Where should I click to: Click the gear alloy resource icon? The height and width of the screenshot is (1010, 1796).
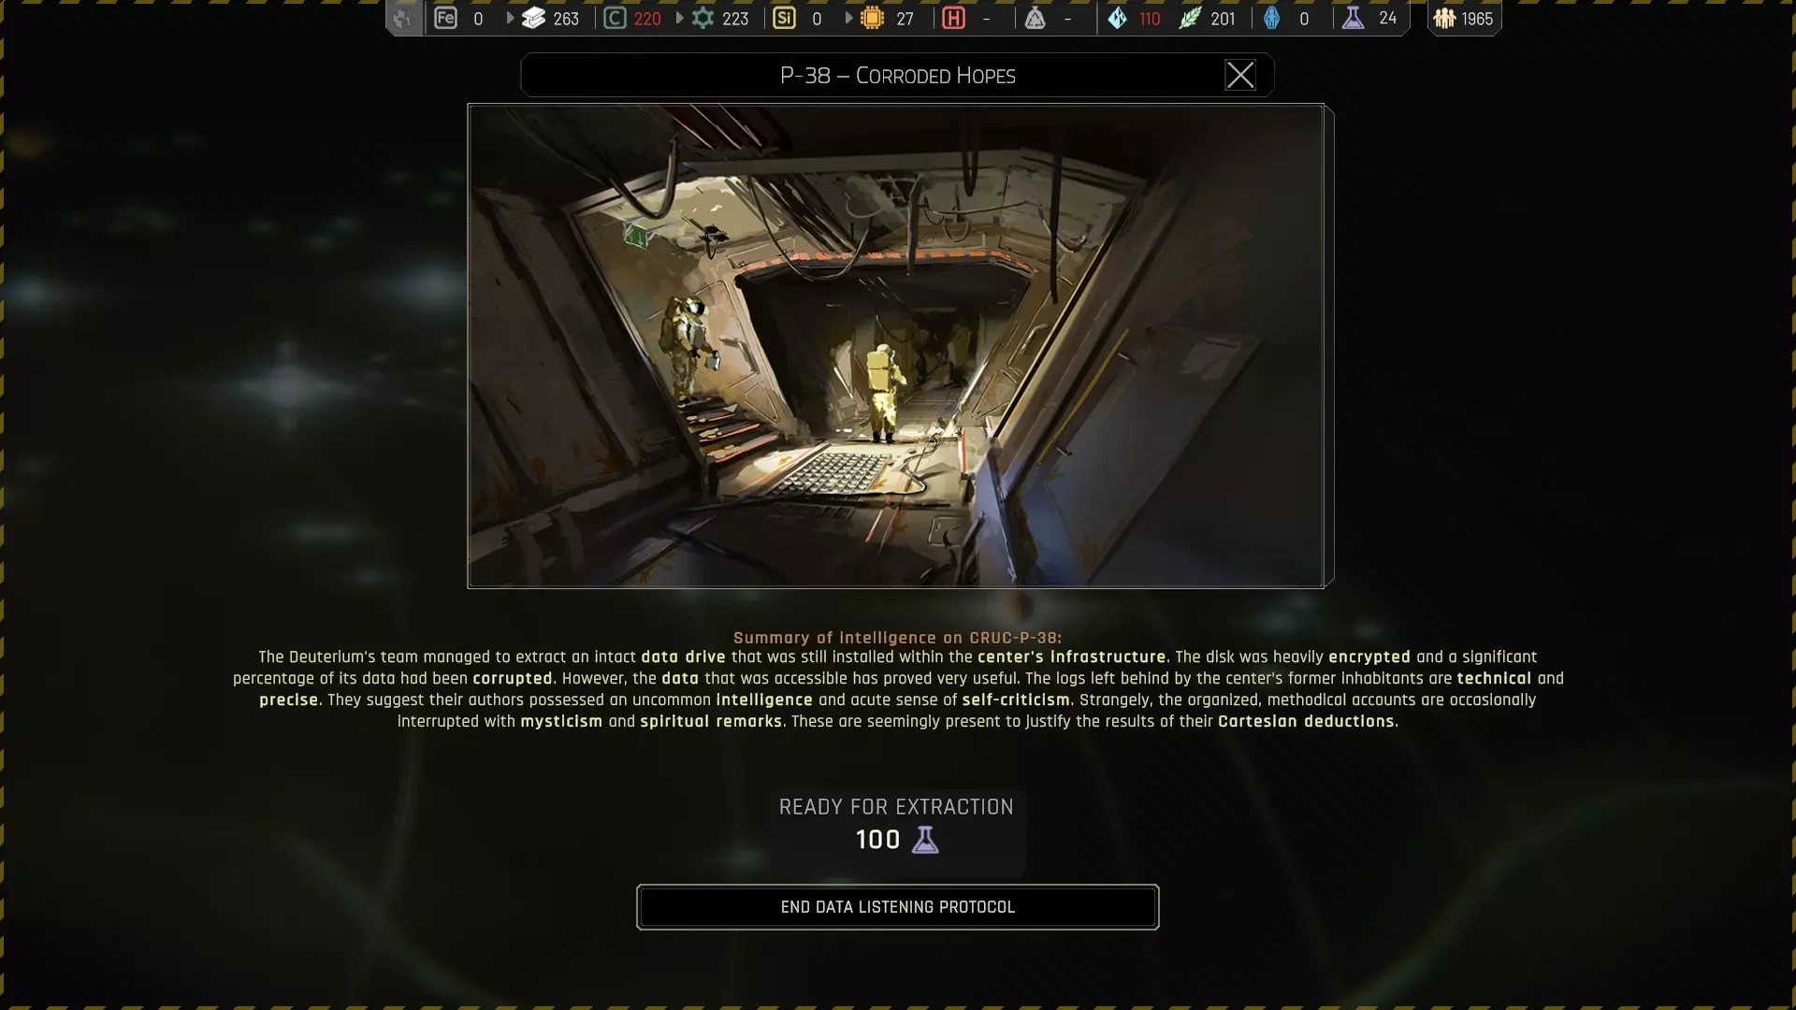702,18
